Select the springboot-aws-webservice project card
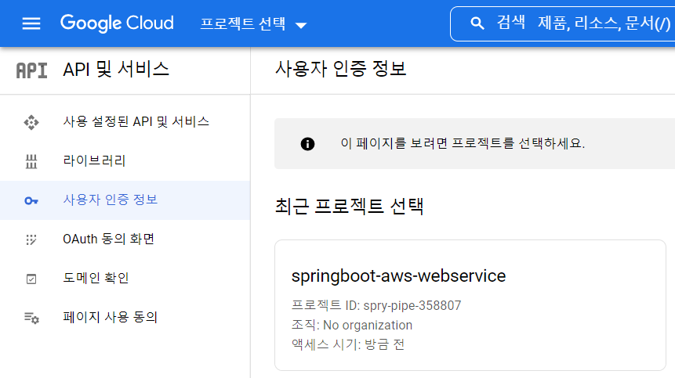 tap(470, 305)
